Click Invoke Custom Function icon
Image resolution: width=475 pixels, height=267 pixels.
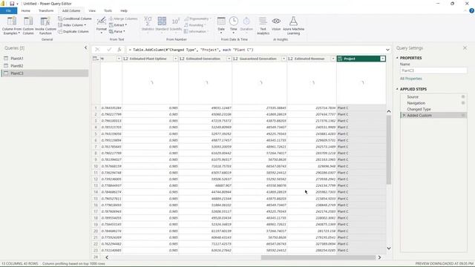[45, 25]
